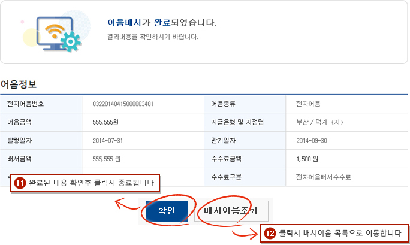The width and height of the screenshot is (410, 245).
Task: Select issue date 2014-07-31
Action: (107, 141)
